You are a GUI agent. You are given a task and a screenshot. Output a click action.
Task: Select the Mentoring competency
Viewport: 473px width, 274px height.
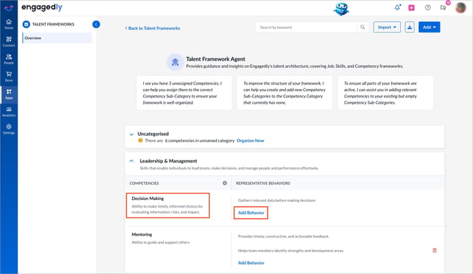pos(160,238)
